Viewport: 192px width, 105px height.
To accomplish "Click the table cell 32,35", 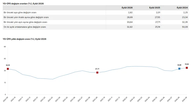I will click(185, 22).
